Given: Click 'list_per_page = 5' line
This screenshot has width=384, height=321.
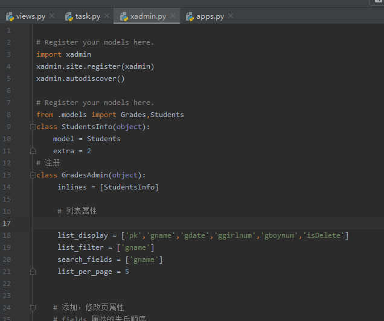Looking at the screenshot, I should pos(94,272).
